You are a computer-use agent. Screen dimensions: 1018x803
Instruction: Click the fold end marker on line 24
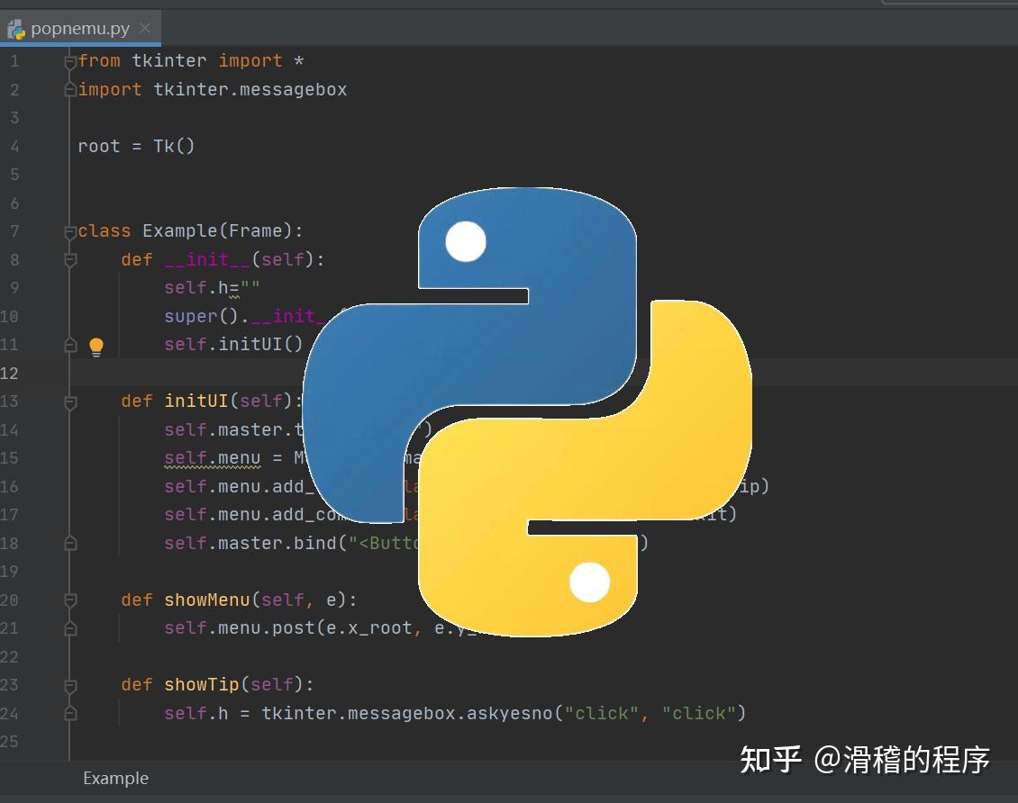pyautogui.click(x=70, y=714)
